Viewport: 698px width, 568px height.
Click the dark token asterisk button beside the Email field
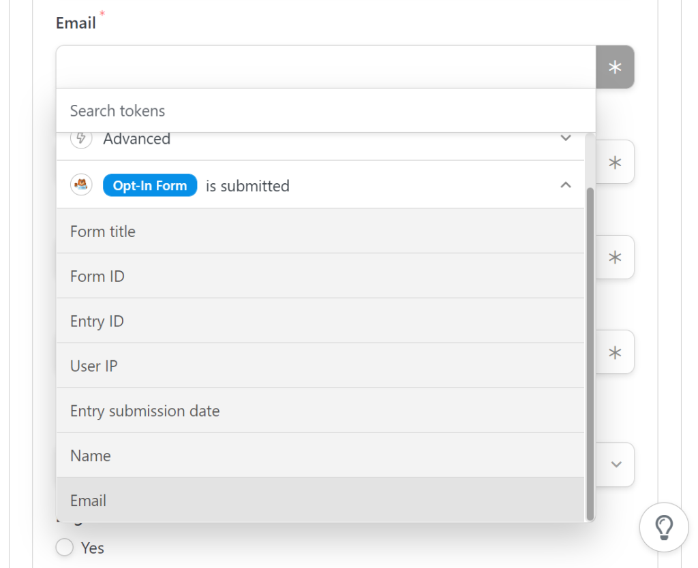point(615,67)
